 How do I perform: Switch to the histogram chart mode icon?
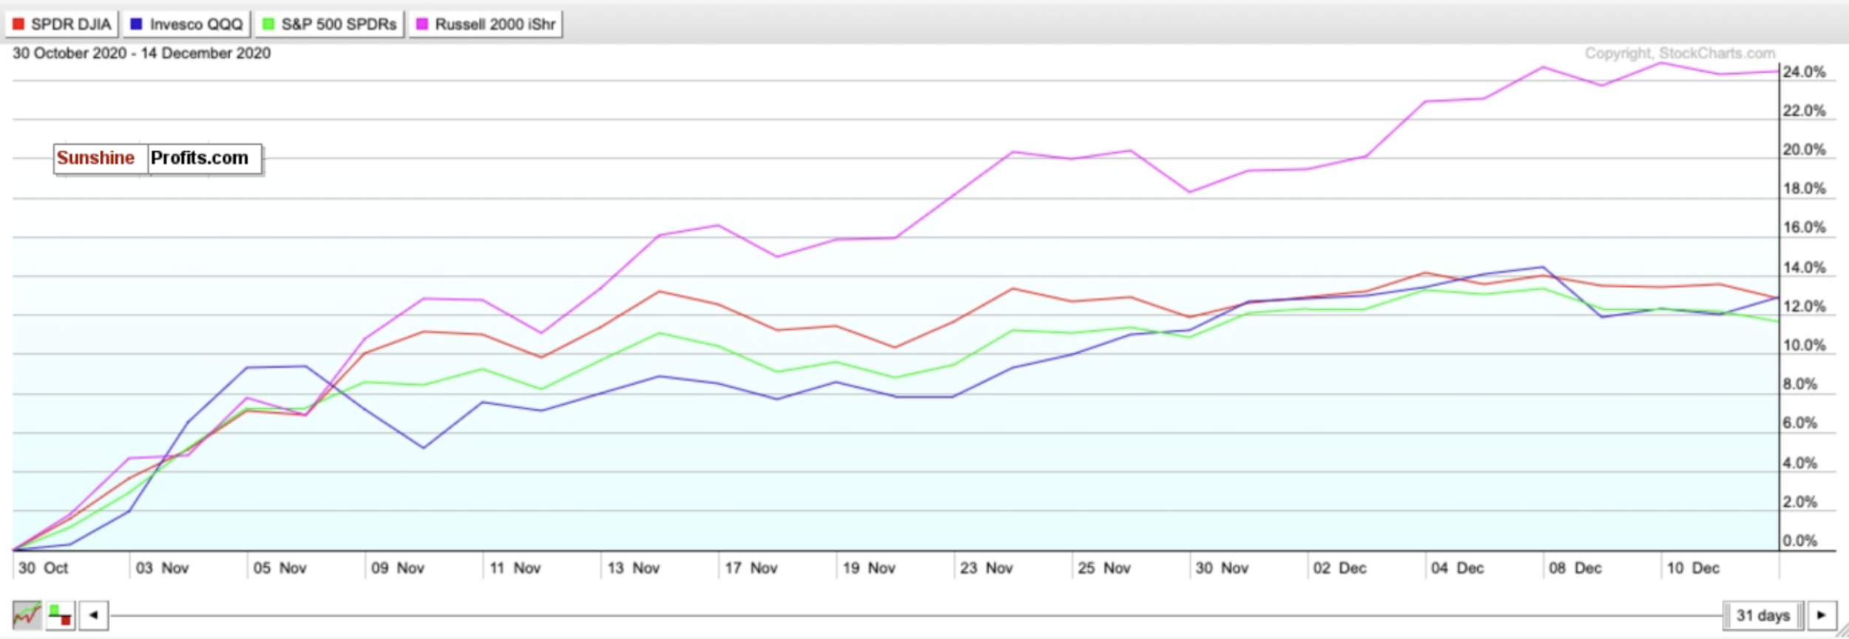click(x=60, y=615)
